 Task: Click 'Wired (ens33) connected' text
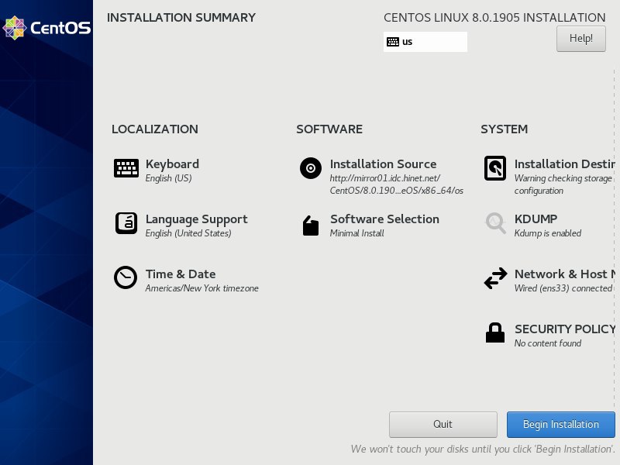[563, 288]
